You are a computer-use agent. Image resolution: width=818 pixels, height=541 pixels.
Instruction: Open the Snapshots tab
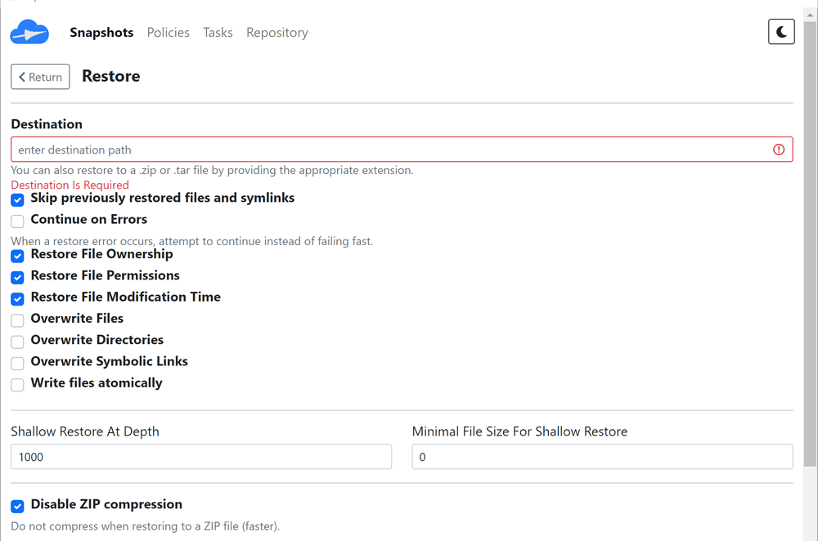pyautogui.click(x=101, y=33)
